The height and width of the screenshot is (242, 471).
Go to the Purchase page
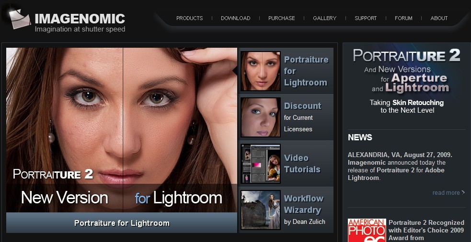coord(281,18)
